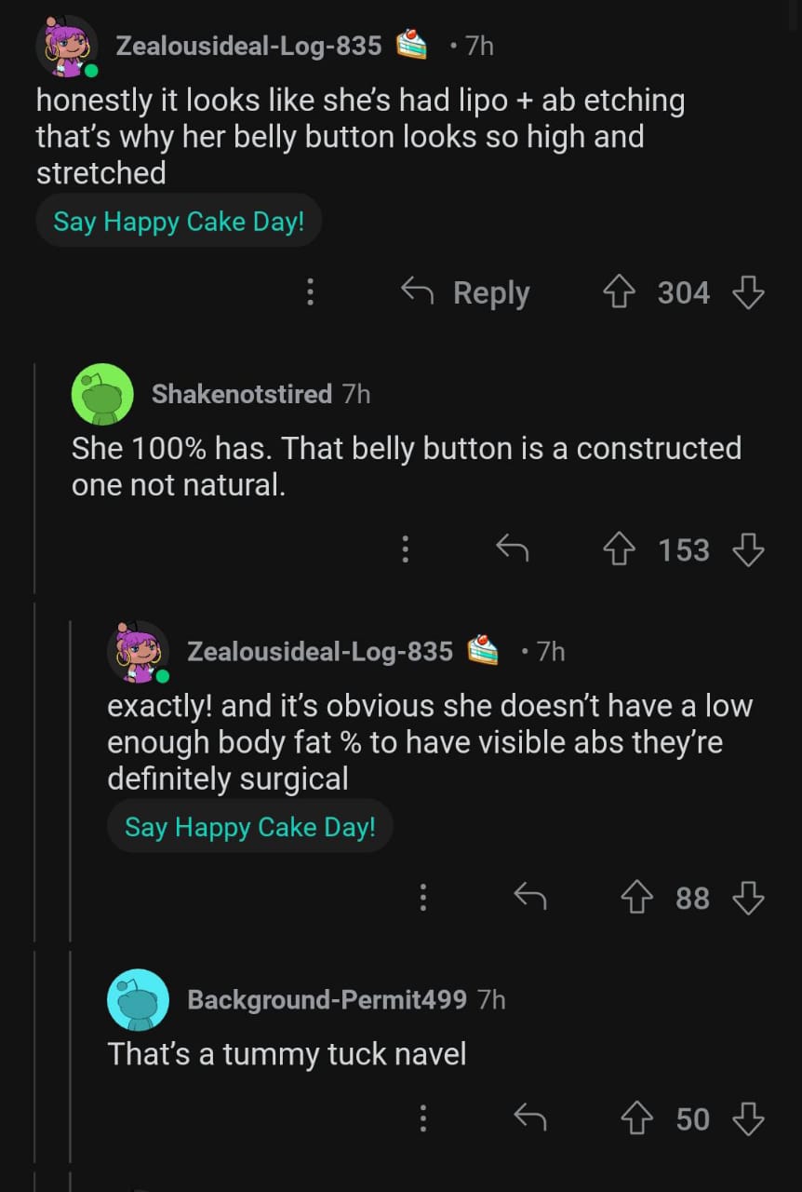The width and height of the screenshot is (802, 1192).
Task: Open three-dot menu on Shakenotstired's comment
Action: 405,550
